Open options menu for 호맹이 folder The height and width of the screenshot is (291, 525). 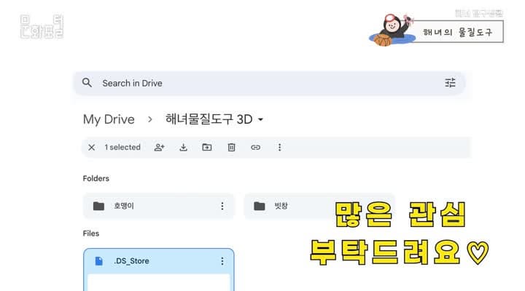(222, 206)
